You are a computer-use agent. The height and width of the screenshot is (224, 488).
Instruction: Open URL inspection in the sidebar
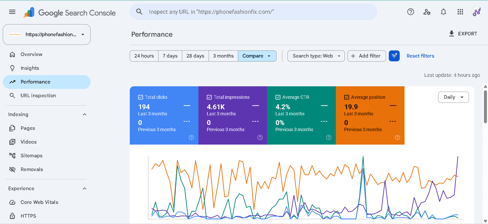(x=47, y=95)
